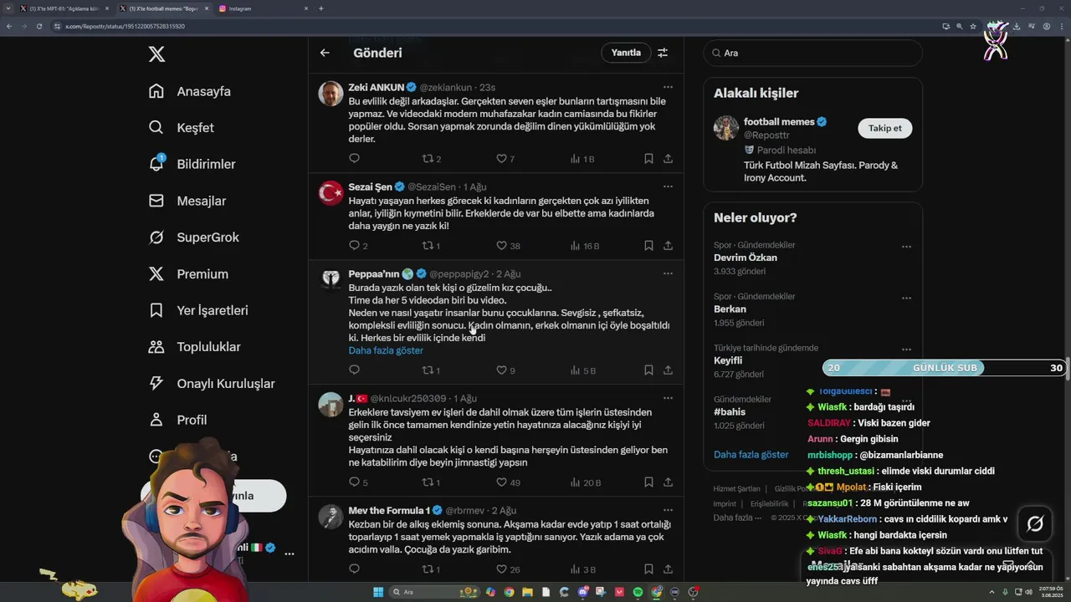Like Mev the Formula 1's post
The width and height of the screenshot is (1071, 602).
tap(501, 569)
